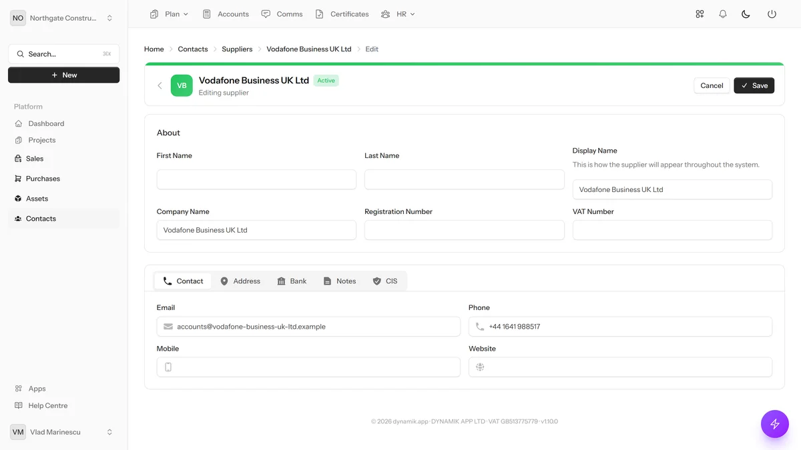Image resolution: width=801 pixels, height=450 pixels.
Task: Click the Registration Number field
Action: click(465, 230)
